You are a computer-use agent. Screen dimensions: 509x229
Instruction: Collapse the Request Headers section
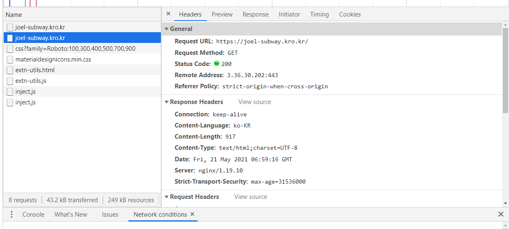click(167, 197)
